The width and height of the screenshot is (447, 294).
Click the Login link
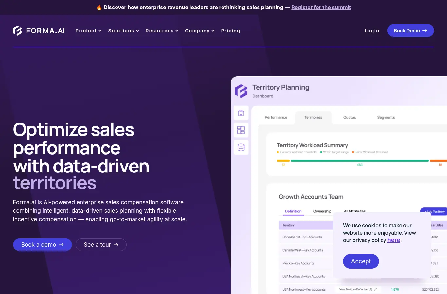[x=372, y=31]
